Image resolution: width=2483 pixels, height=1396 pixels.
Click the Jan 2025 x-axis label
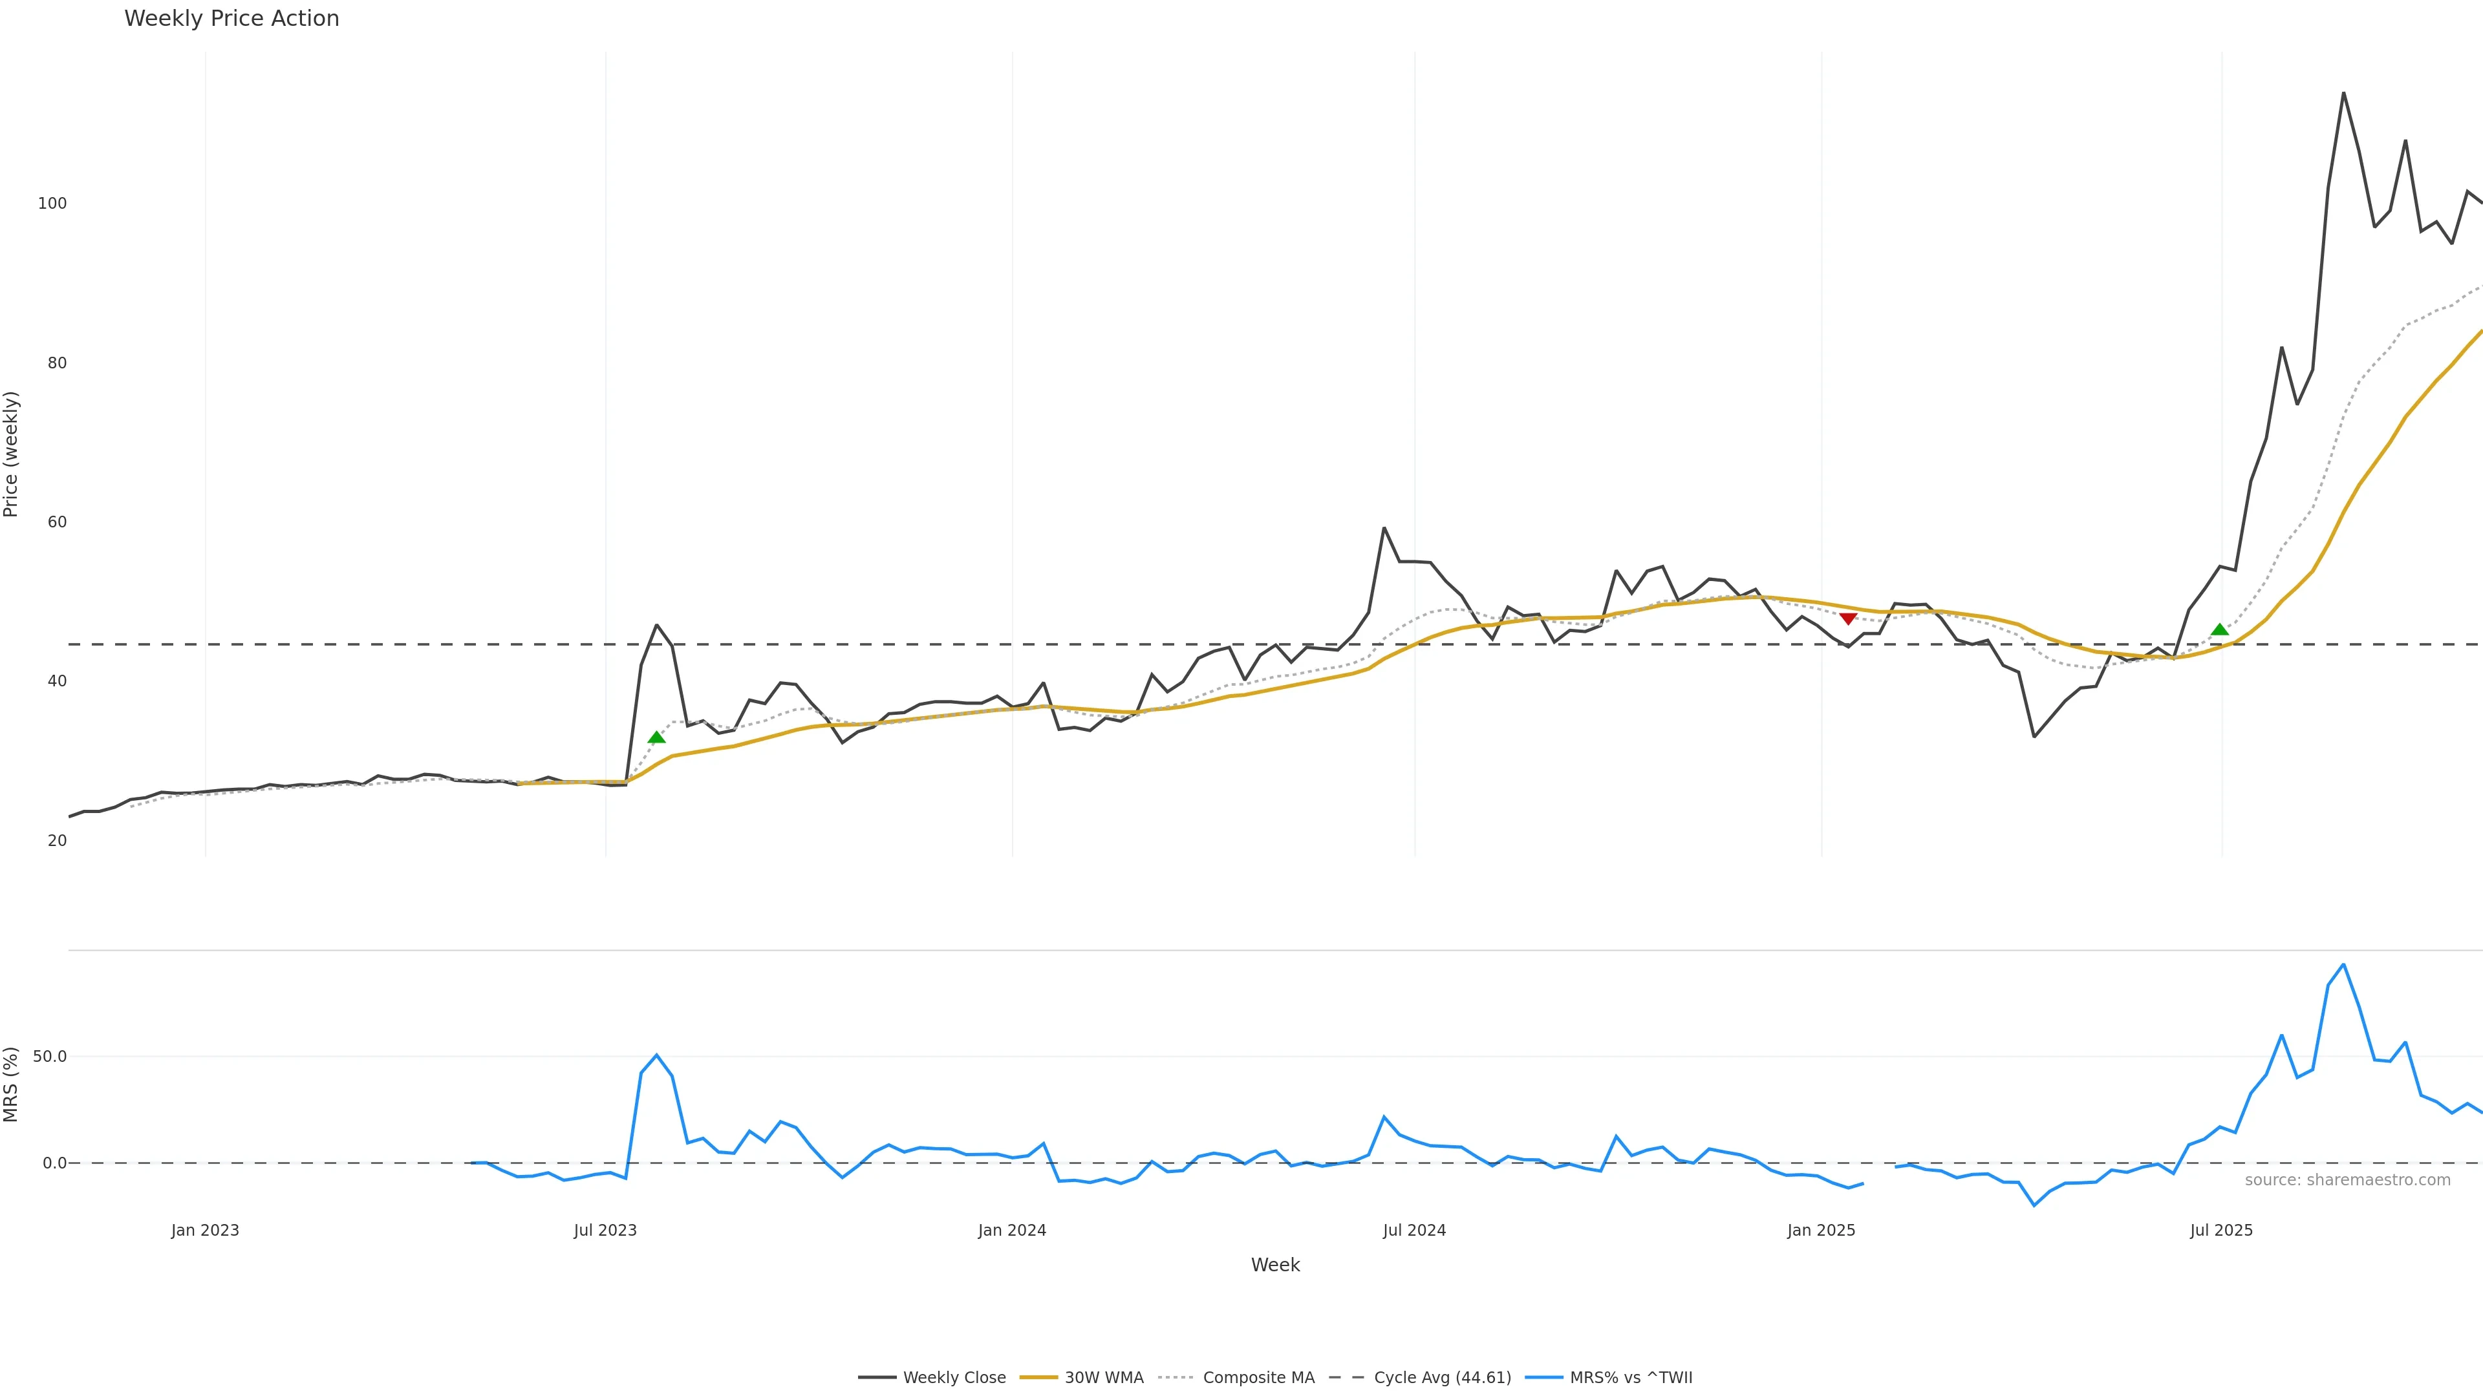[1821, 1231]
